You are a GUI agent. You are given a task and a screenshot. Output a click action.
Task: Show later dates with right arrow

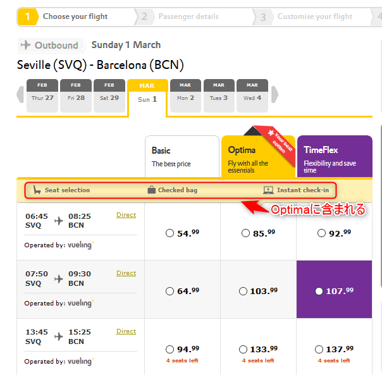[274, 95]
